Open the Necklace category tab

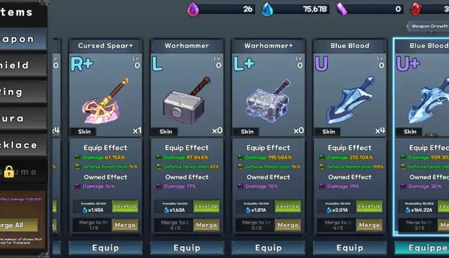coord(23,145)
